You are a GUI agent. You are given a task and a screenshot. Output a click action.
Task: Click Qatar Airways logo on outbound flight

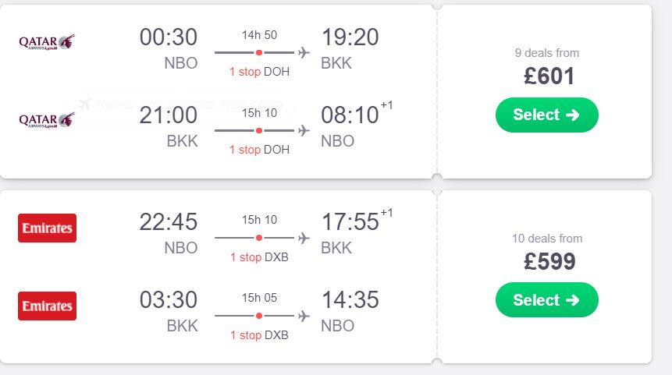point(47,42)
